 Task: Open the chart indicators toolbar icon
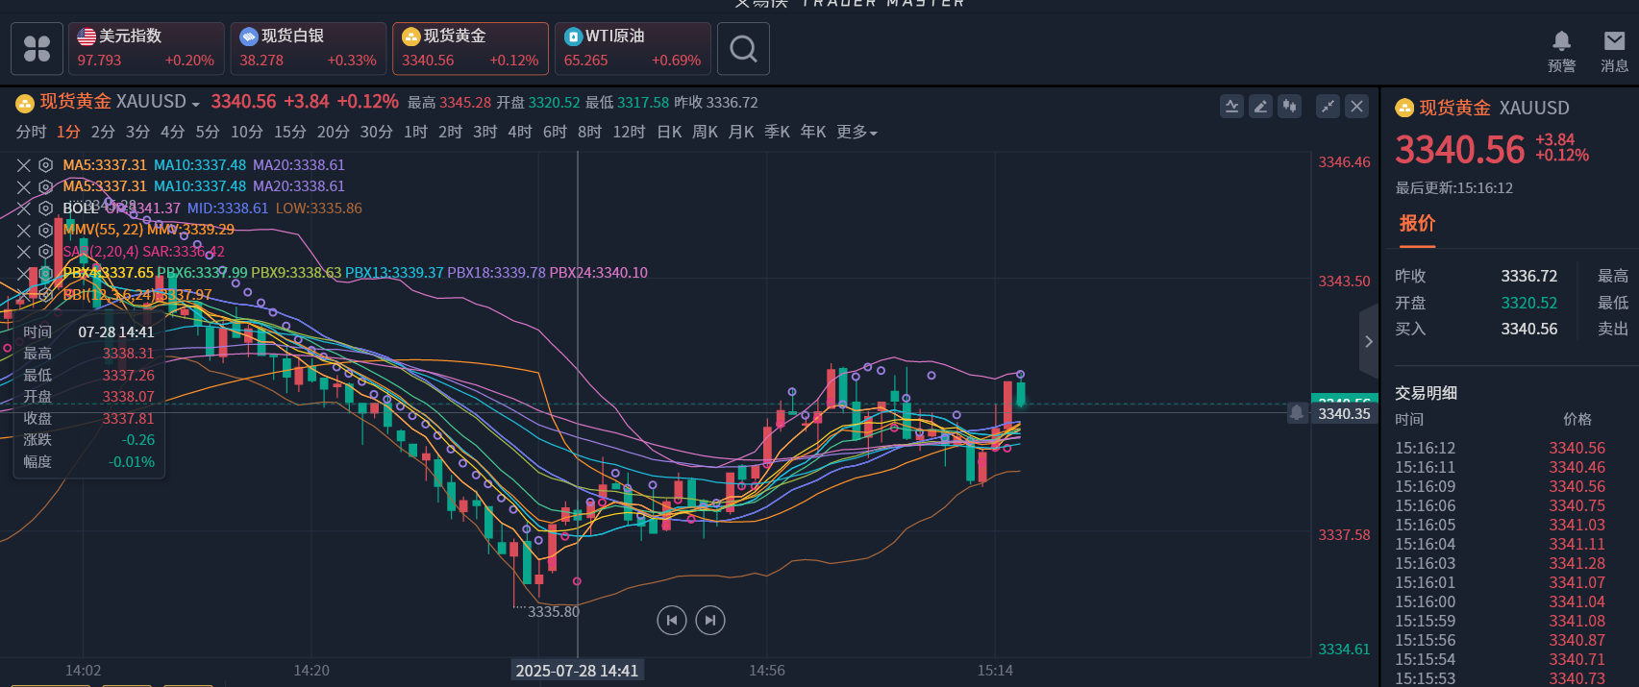(x=1231, y=107)
